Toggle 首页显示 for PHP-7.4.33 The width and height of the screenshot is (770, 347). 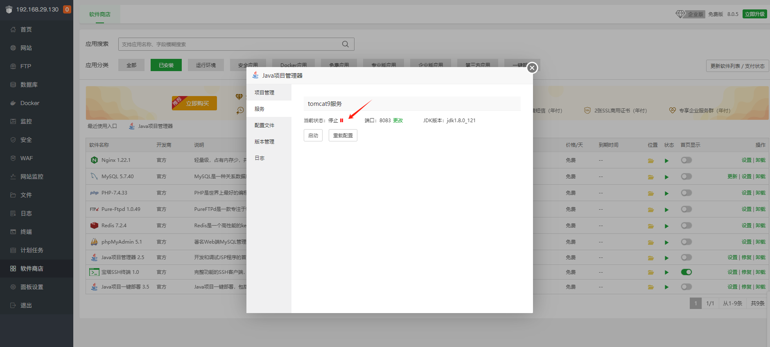[x=686, y=193]
